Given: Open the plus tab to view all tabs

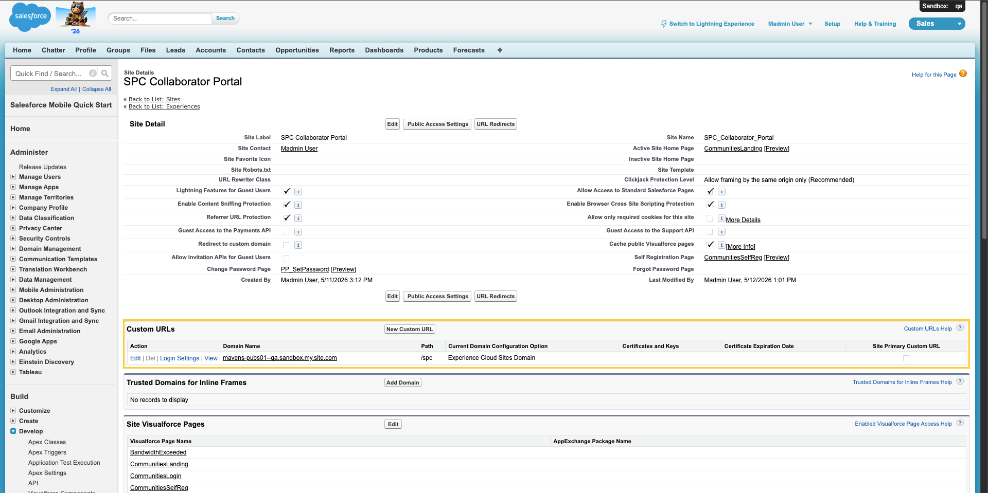Looking at the screenshot, I should tap(500, 50).
